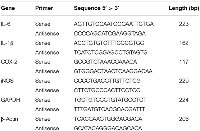Viewport: 200px width, 131px height.
Task: Click the Length (bp) column header
Action: click(x=184, y=8)
